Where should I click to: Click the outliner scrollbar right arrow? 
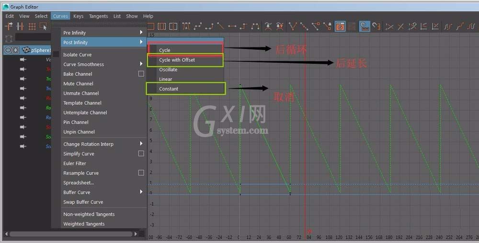coord(136,234)
